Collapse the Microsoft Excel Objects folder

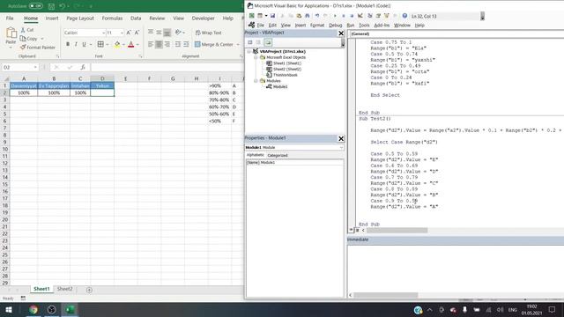click(x=256, y=57)
